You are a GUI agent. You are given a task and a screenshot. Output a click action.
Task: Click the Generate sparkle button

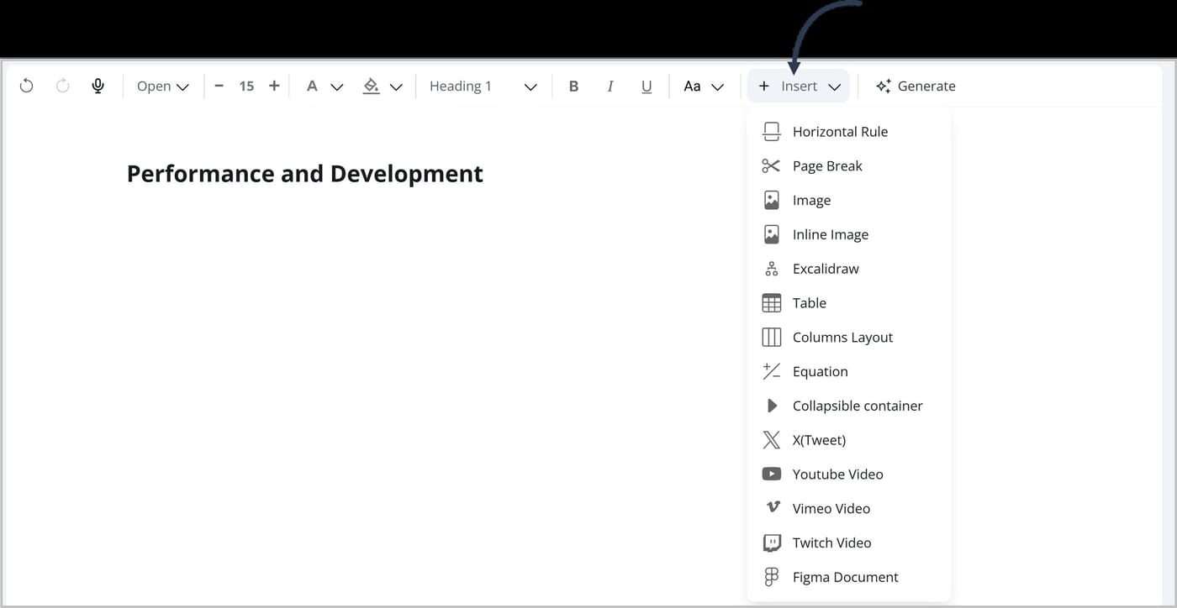[x=916, y=86]
